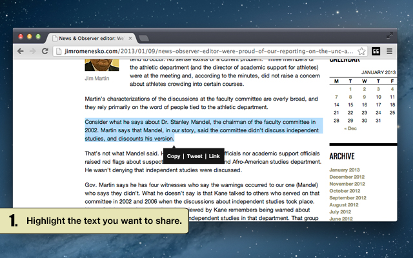Bookmark the page with the star icon

pos(361,51)
